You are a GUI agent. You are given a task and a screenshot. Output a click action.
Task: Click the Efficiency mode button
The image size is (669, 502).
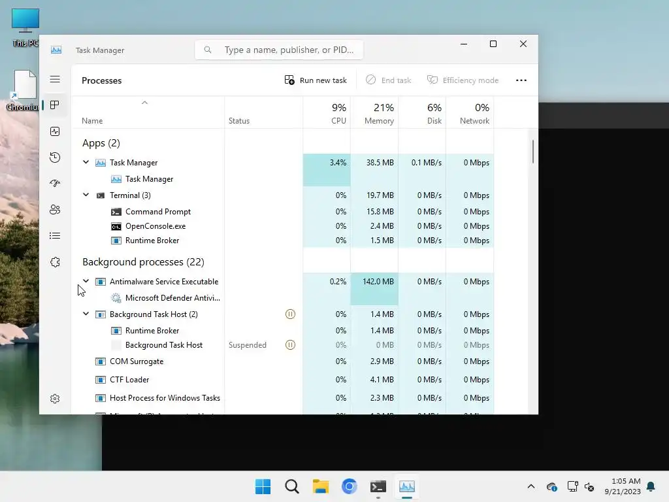tap(463, 80)
